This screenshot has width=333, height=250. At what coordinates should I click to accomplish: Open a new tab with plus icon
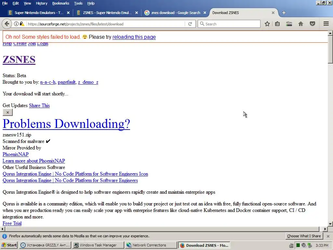pyautogui.click(x=284, y=13)
